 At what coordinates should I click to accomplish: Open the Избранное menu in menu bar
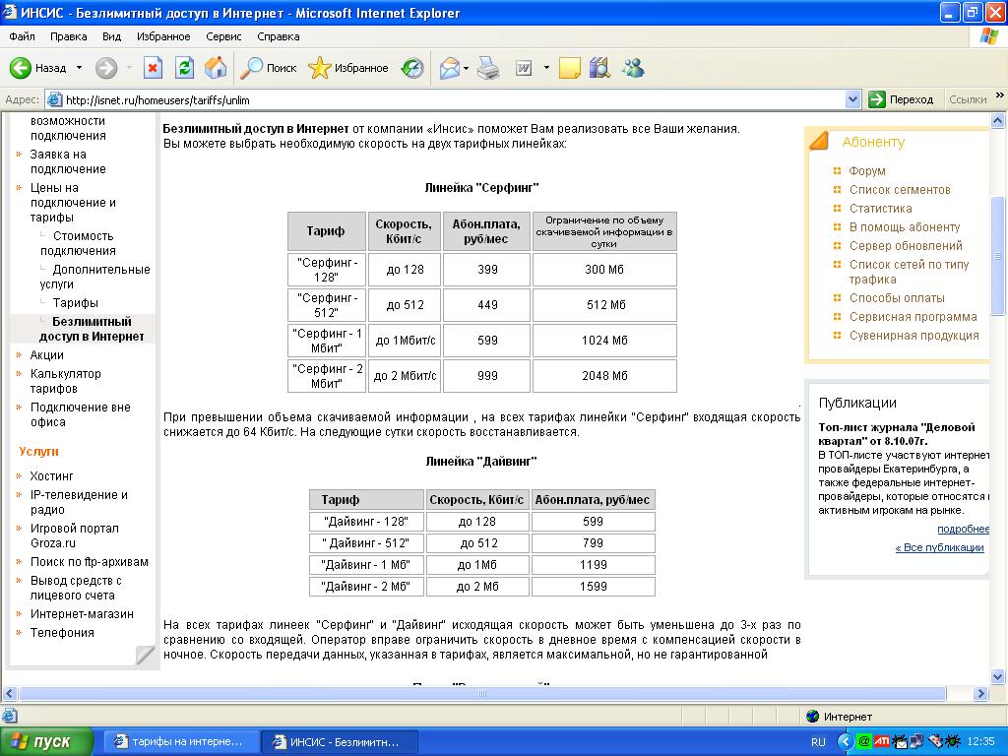(x=163, y=36)
